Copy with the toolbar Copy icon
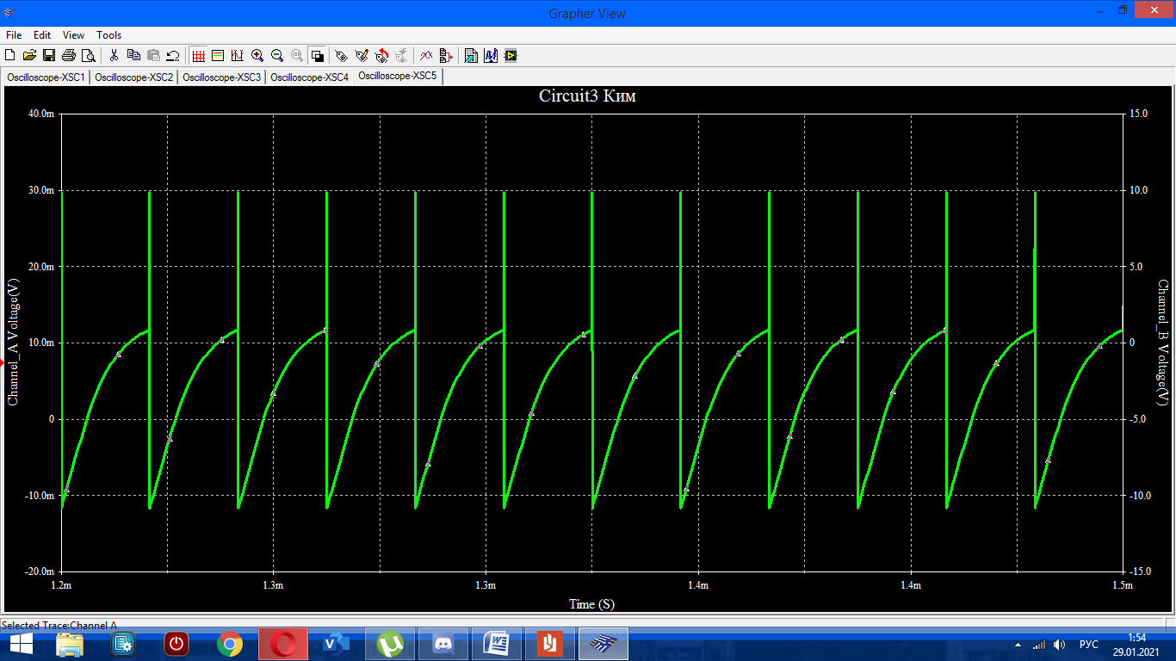 click(x=133, y=56)
